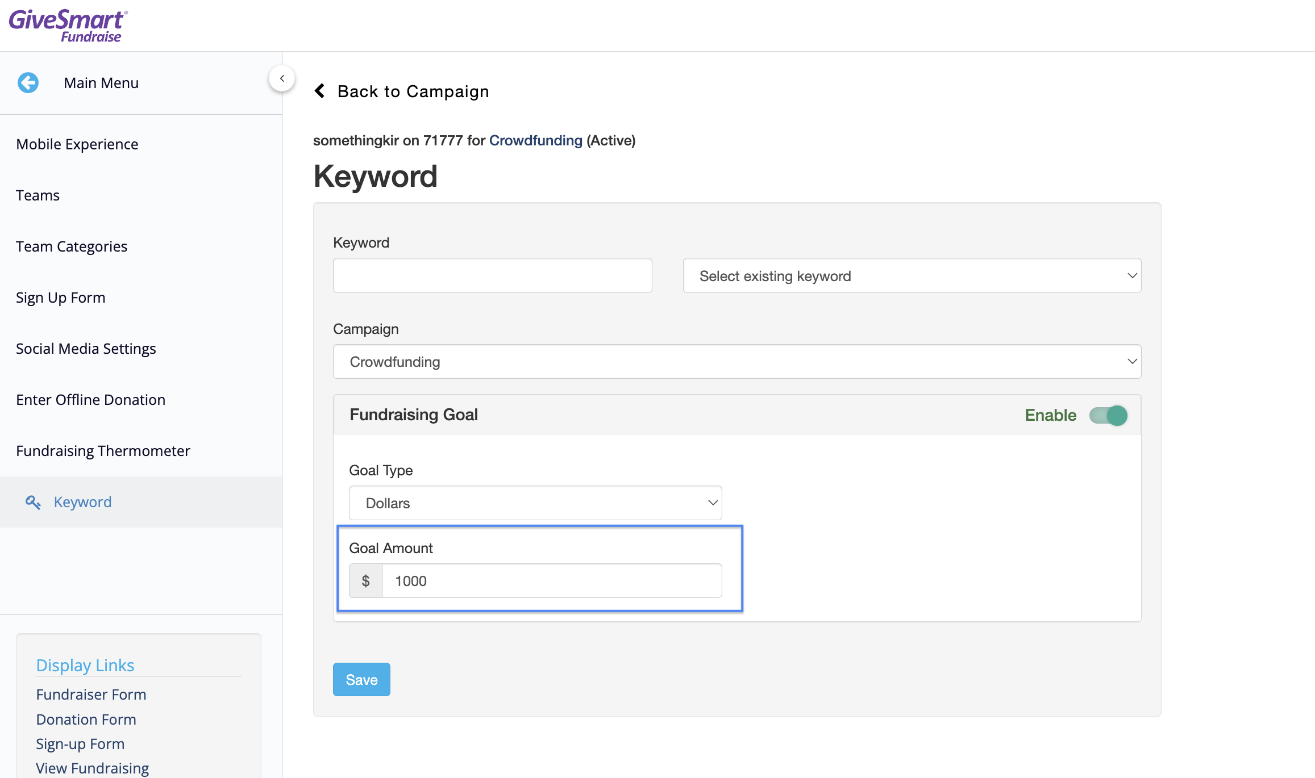
Task: Toggle the Fundraising Goal off
Action: pos(1108,414)
